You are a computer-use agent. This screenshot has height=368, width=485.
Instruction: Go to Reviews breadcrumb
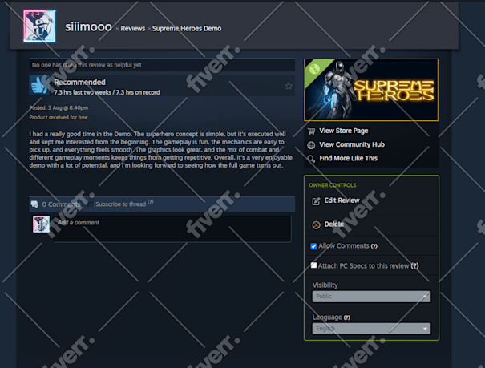[133, 28]
